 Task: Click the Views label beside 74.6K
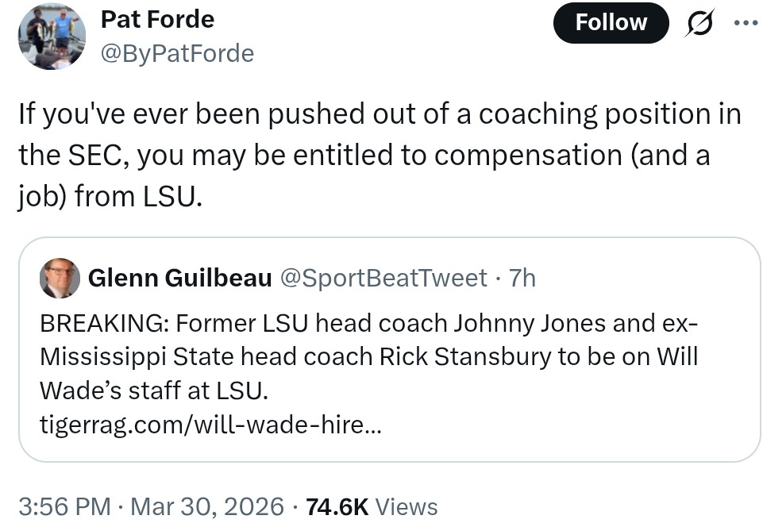[x=406, y=506]
